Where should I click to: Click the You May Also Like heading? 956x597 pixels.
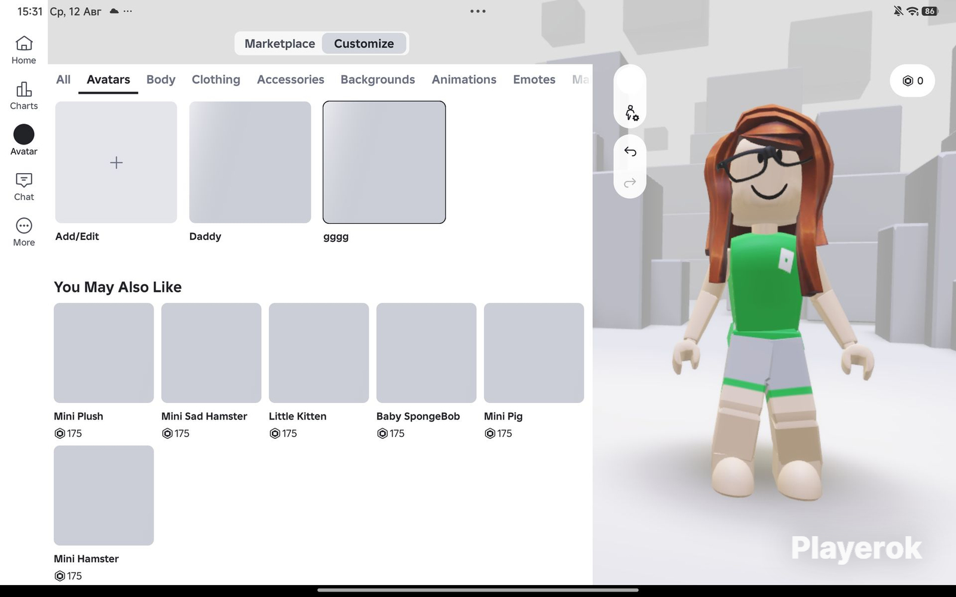[118, 287]
